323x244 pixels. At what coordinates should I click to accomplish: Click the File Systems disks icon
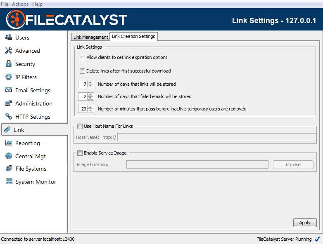9,169
